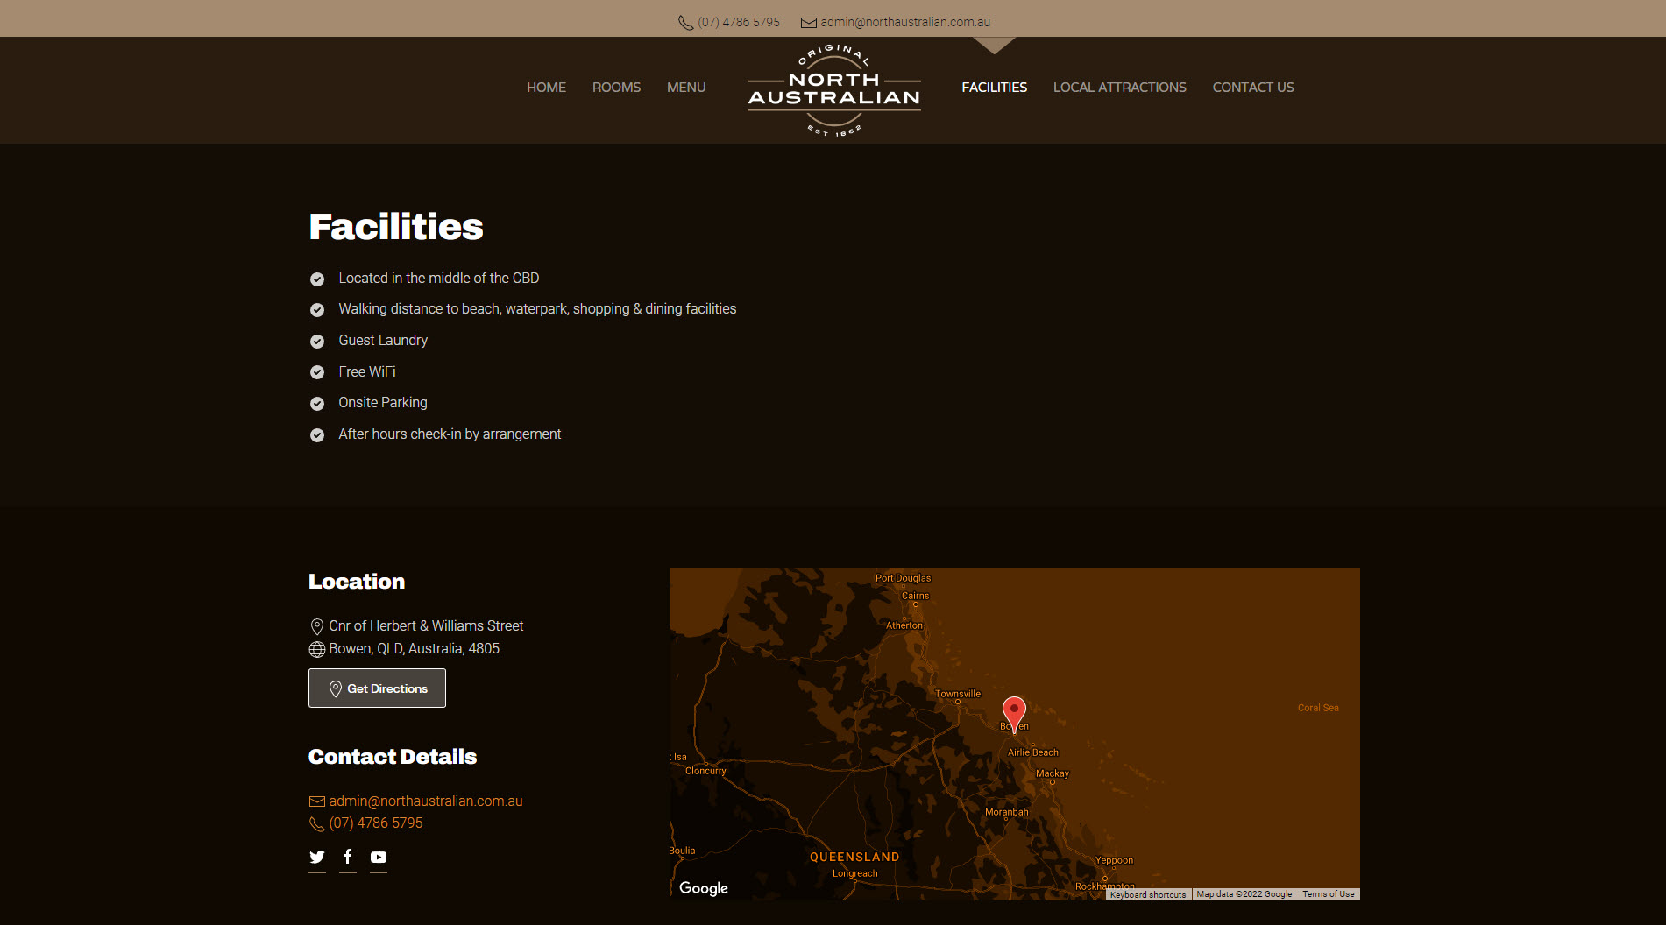Open the CONTACT US nav item
This screenshot has width=1666, height=925.
click(x=1252, y=88)
